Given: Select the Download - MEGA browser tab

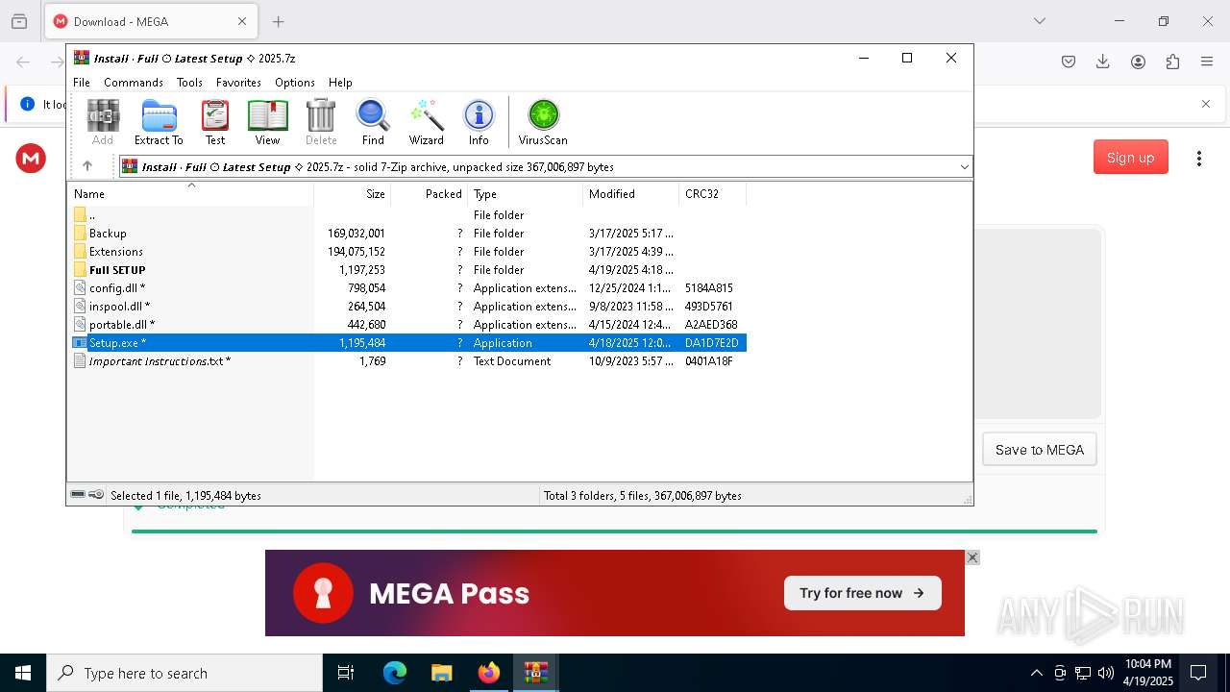Looking at the screenshot, I should 151,21.
